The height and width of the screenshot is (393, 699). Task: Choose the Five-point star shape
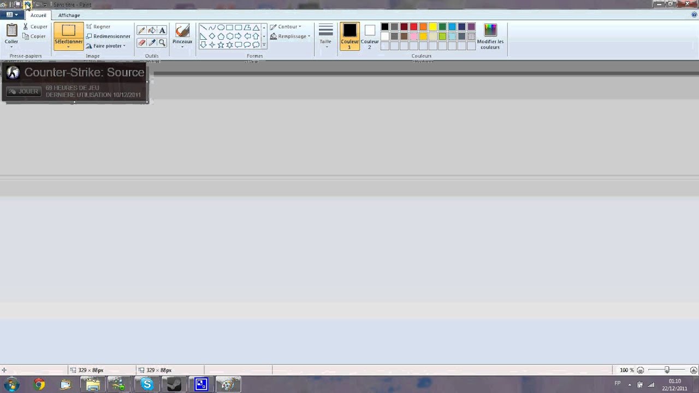[x=221, y=45]
